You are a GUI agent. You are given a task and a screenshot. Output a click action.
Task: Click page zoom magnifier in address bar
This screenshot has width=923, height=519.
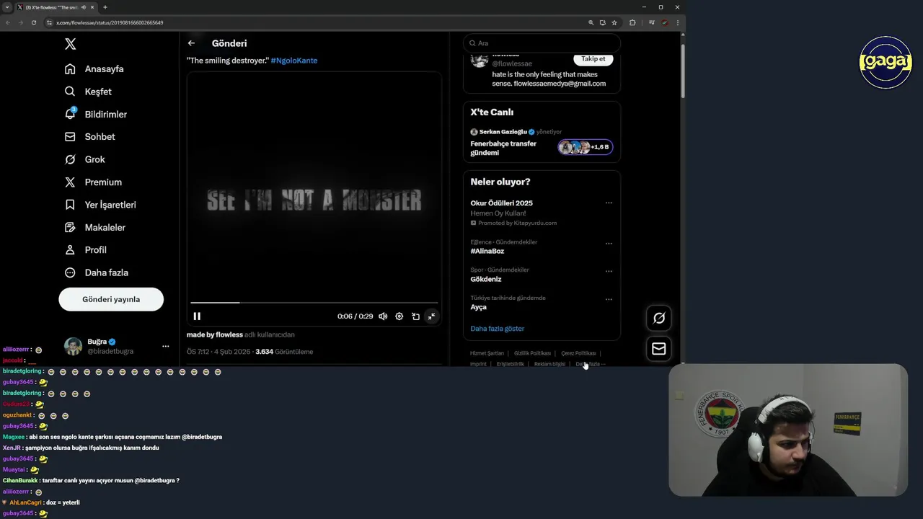click(591, 22)
